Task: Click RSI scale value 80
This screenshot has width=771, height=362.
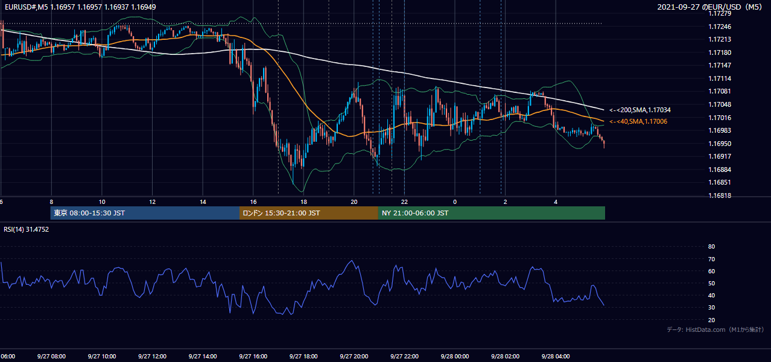Action: 711,247
